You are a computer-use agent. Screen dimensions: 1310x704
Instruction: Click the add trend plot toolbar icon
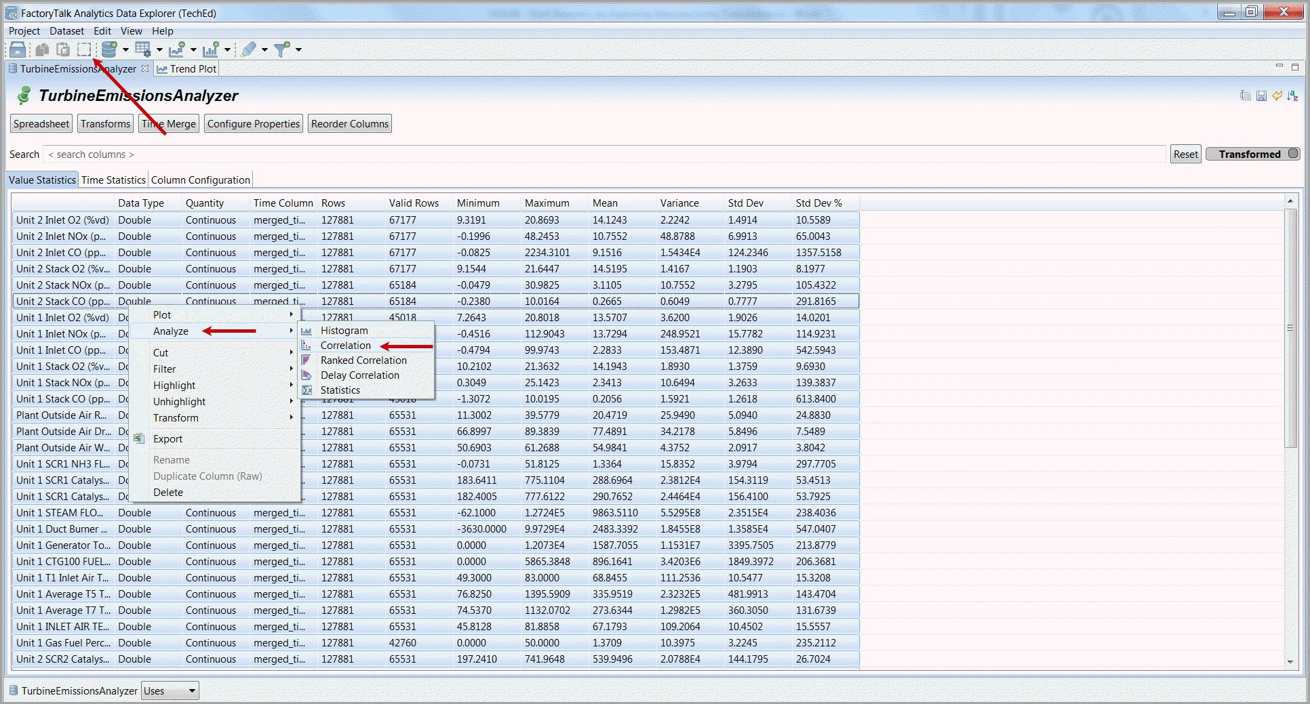click(x=177, y=49)
